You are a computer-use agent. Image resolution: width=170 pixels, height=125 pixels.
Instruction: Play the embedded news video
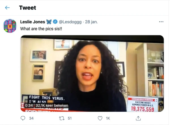pos(92,73)
